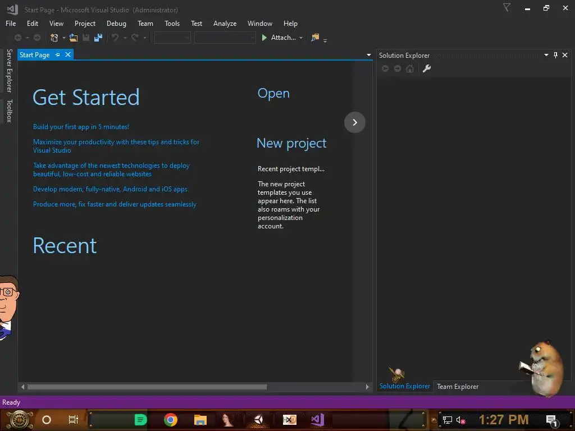575x431 pixels.
Task: Click the Solution Explorer Back icon
Action: (385, 68)
